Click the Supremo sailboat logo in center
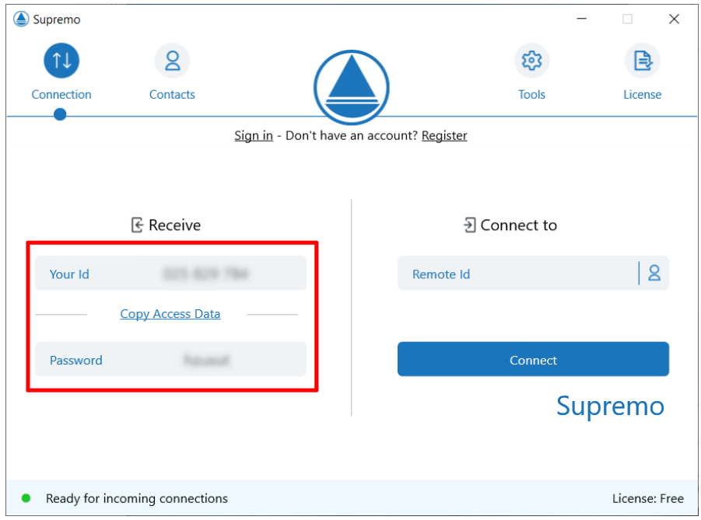Screen dimensions: 701x520 pyautogui.click(x=352, y=87)
